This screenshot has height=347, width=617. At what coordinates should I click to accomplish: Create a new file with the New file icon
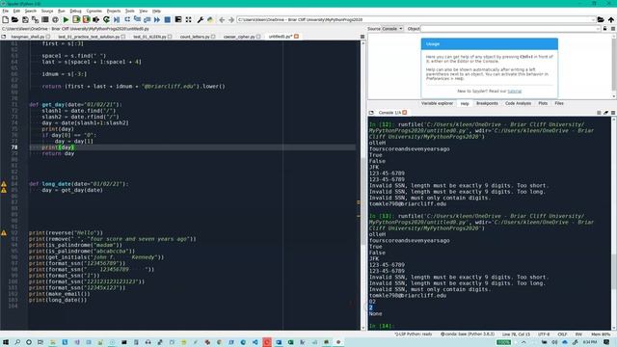pyautogui.click(x=5, y=19)
